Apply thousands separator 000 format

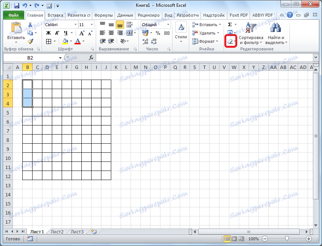(167, 33)
